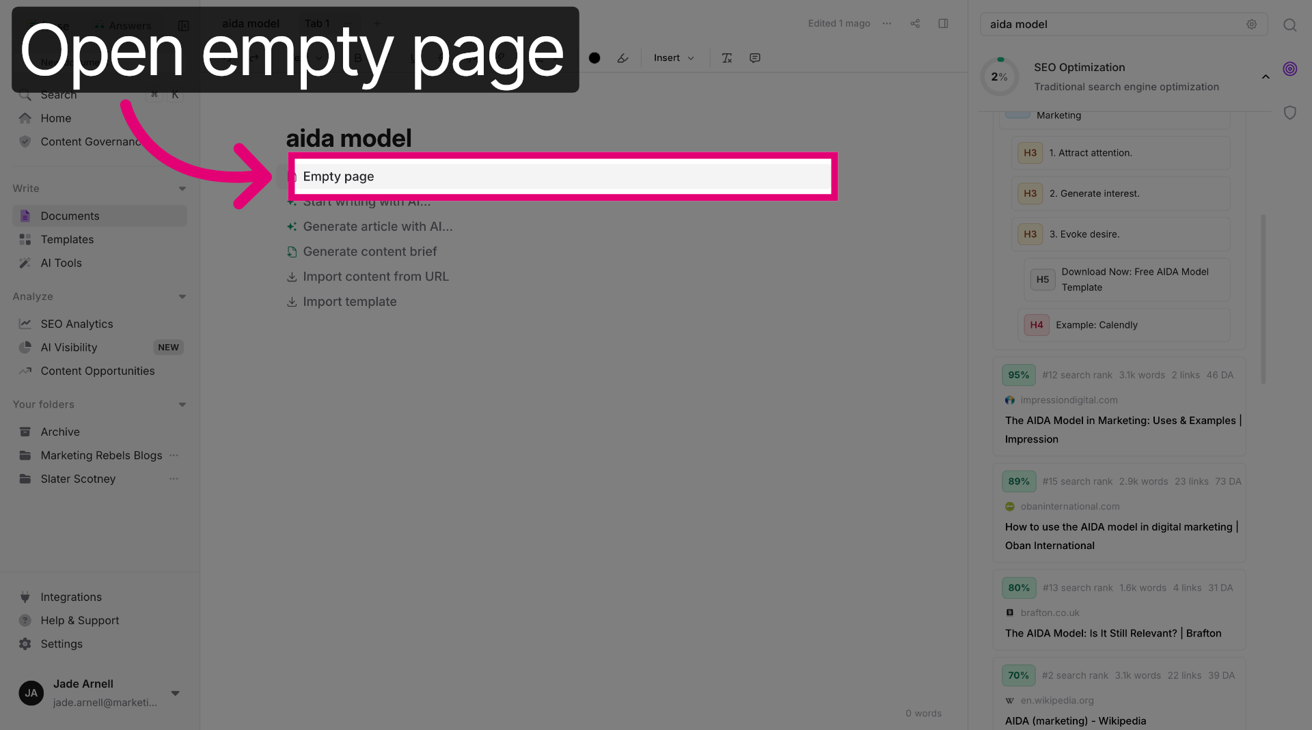1312x730 pixels.
Task: Click the Help & Support question icon
Action: pos(25,620)
